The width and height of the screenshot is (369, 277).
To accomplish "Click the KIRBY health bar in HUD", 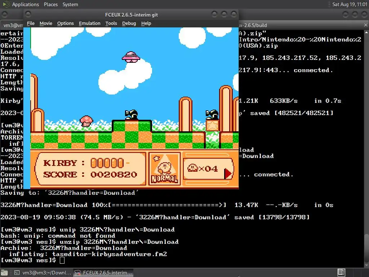I will (107, 163).
